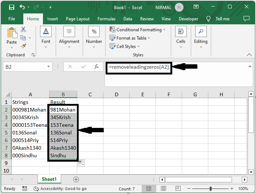The image size is (256, 194).
Task: Open the Clipboard pane launcher
Action: 33,55
